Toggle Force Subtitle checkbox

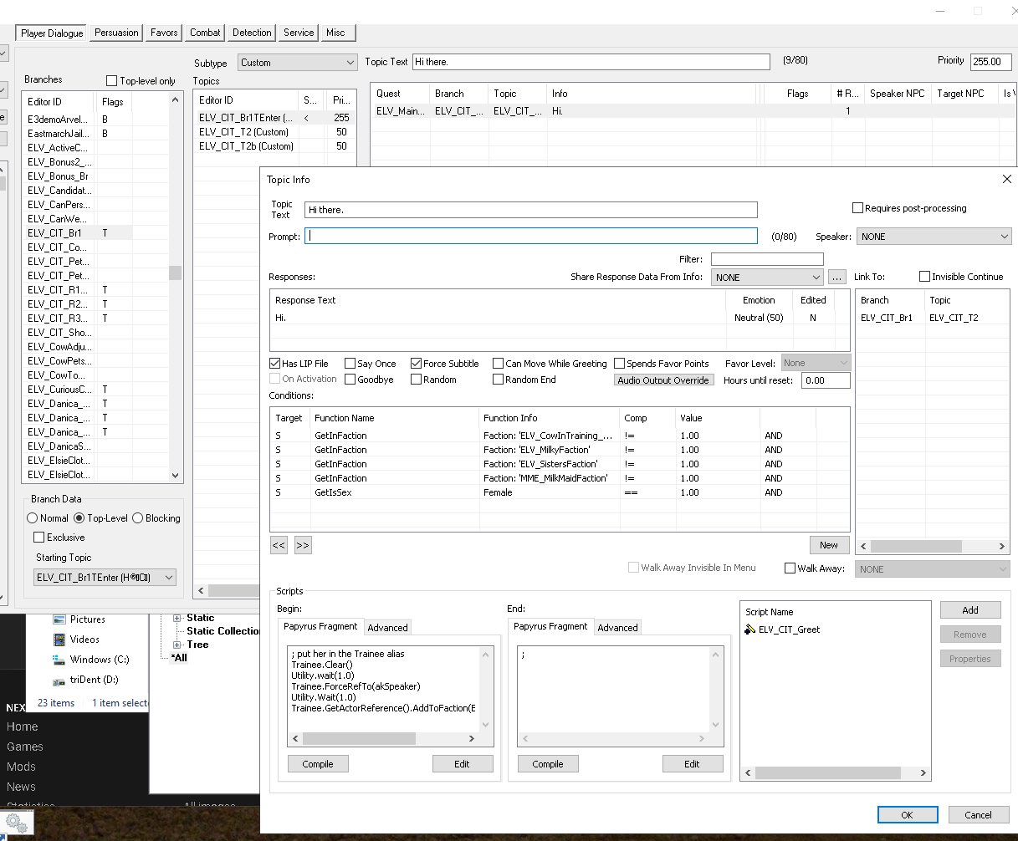[416, 364]
